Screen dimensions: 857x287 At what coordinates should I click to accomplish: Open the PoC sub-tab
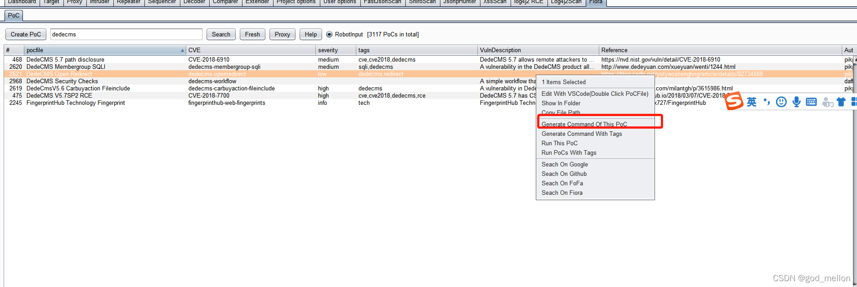coord(13,15)
